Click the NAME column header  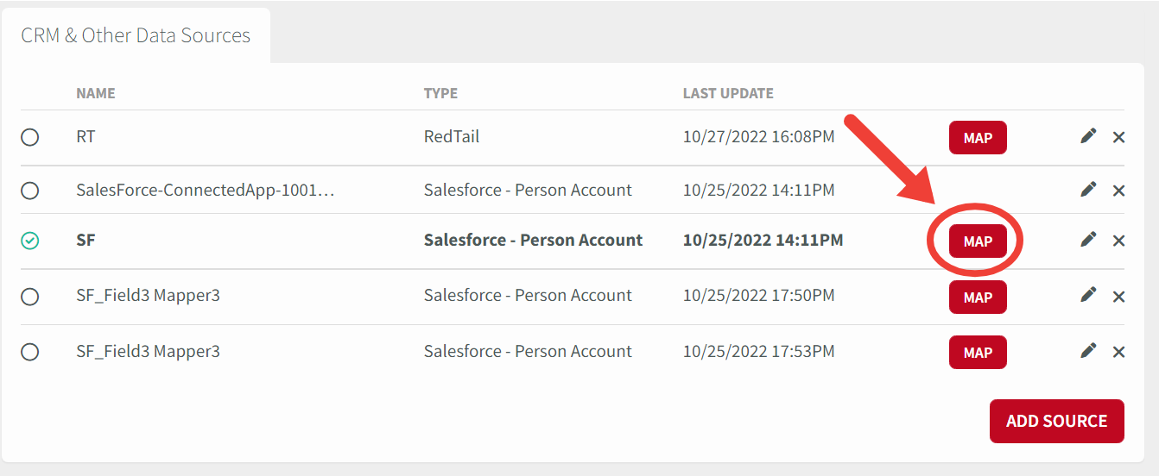(x=96, y=93)
